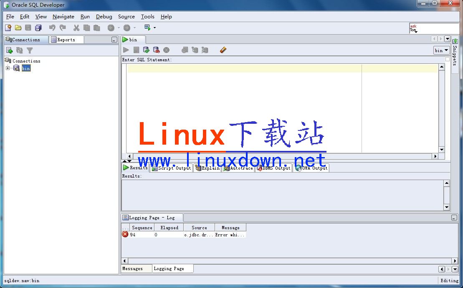This screenshot has width=463, height=288.
Task: Click the Commit database icon
Action: (146, 50)
